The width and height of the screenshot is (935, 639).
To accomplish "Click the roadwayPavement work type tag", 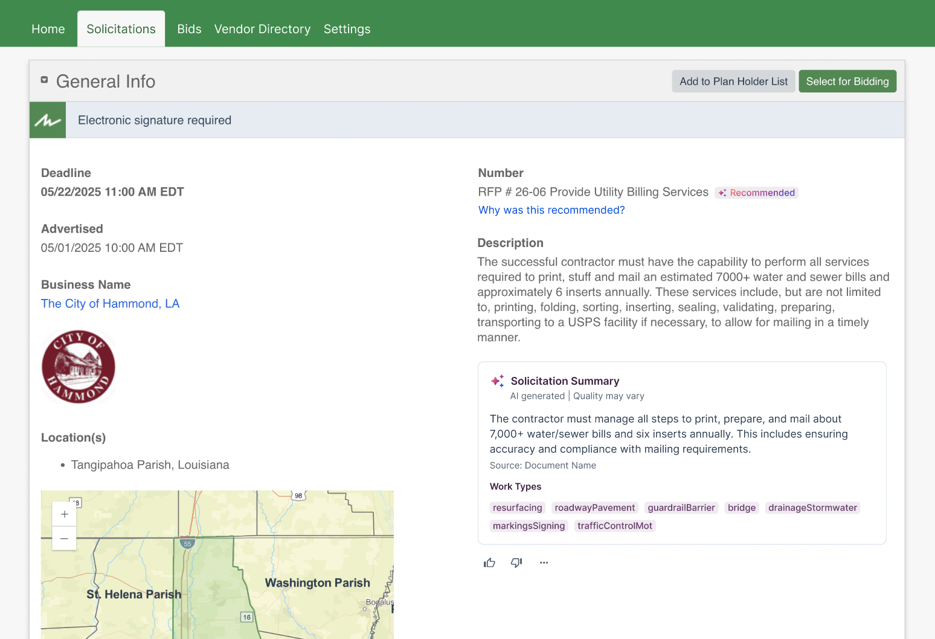I will point(595,508).
